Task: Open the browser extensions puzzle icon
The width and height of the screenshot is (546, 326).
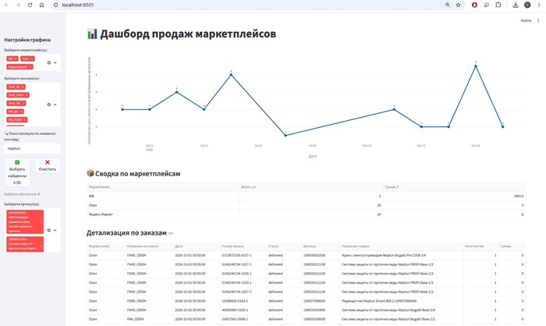Action: coord(498,5)
